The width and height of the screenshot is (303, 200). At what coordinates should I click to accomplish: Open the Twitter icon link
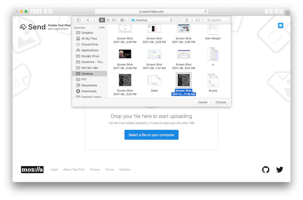click(x=280, y=169)
